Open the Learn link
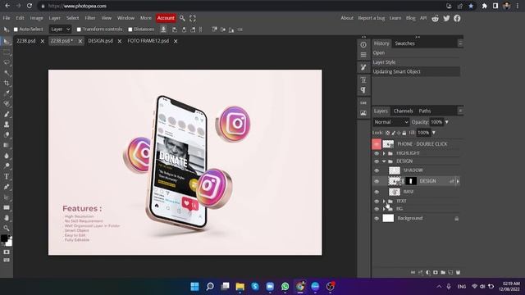 (395, 18)
